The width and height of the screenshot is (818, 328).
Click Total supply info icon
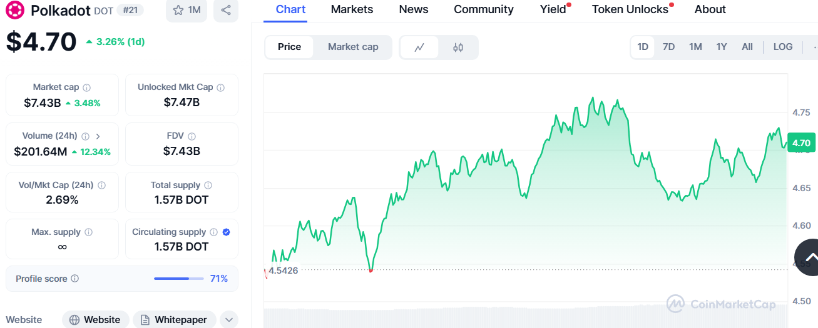[x=208, y=185]
